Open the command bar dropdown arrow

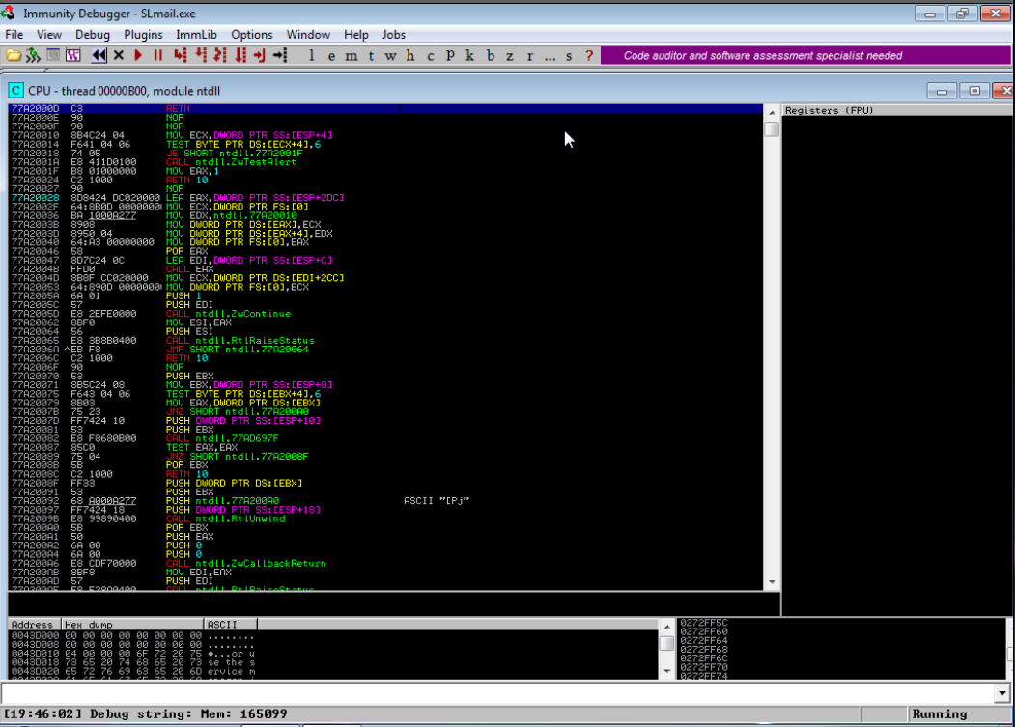pos(1002,693)
